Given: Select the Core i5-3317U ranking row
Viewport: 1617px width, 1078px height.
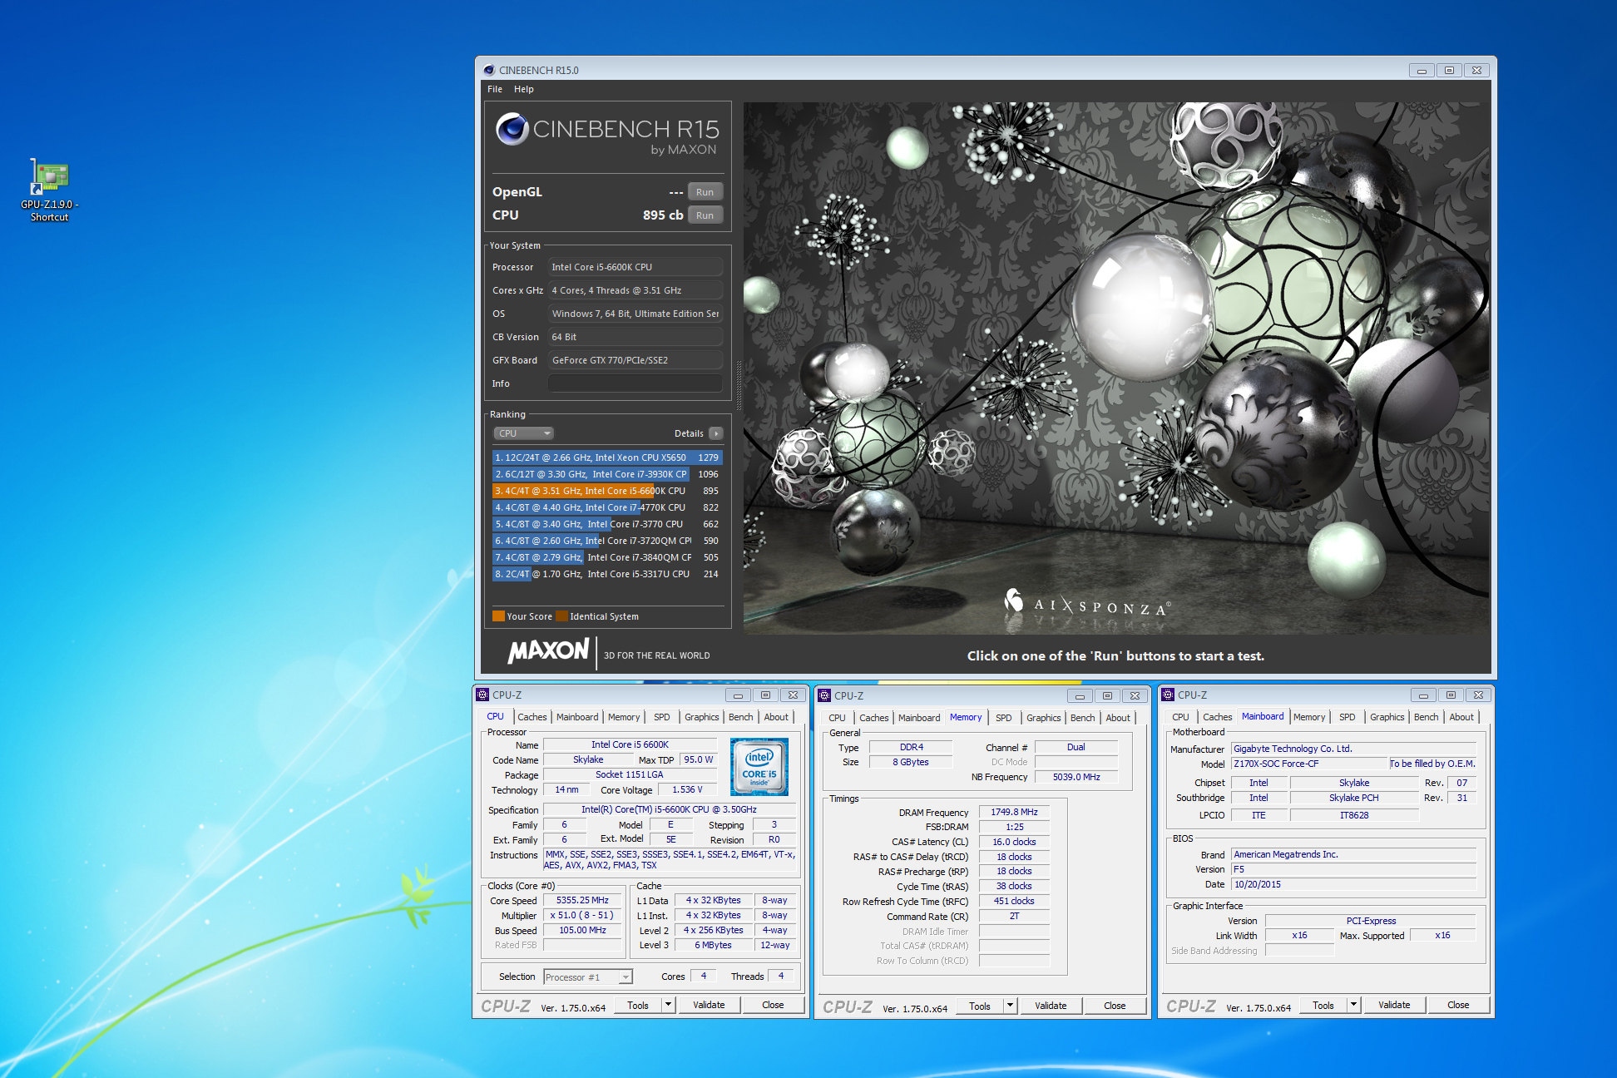Looking at the screenshot, I should (606, 574).
